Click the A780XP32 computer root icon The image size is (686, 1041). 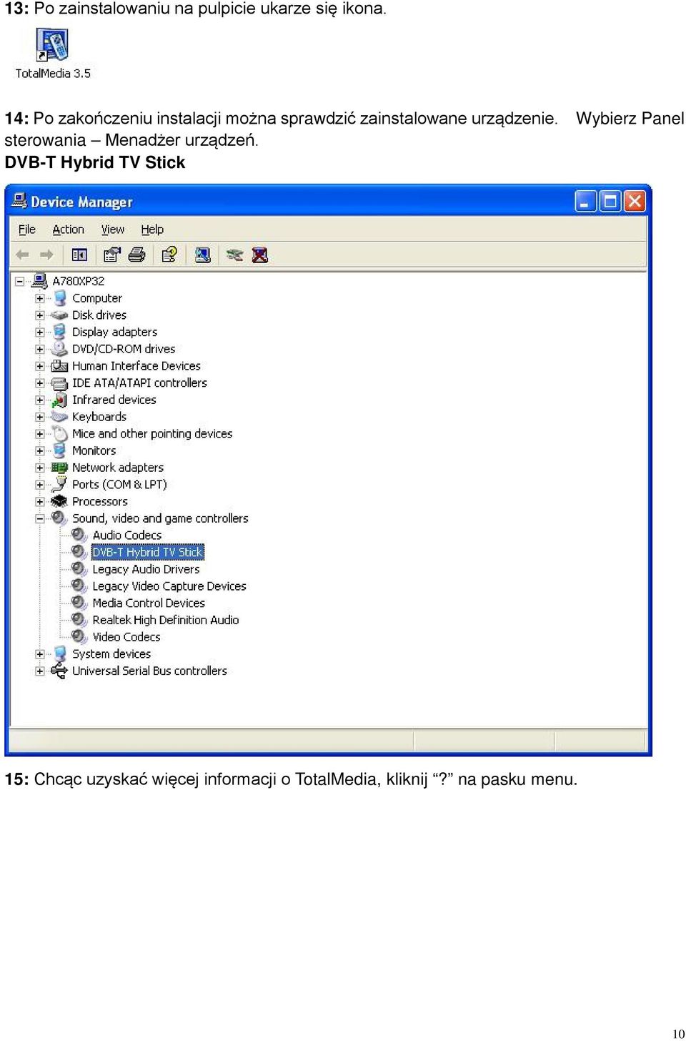pyautogui.click(x=40, y=281)
